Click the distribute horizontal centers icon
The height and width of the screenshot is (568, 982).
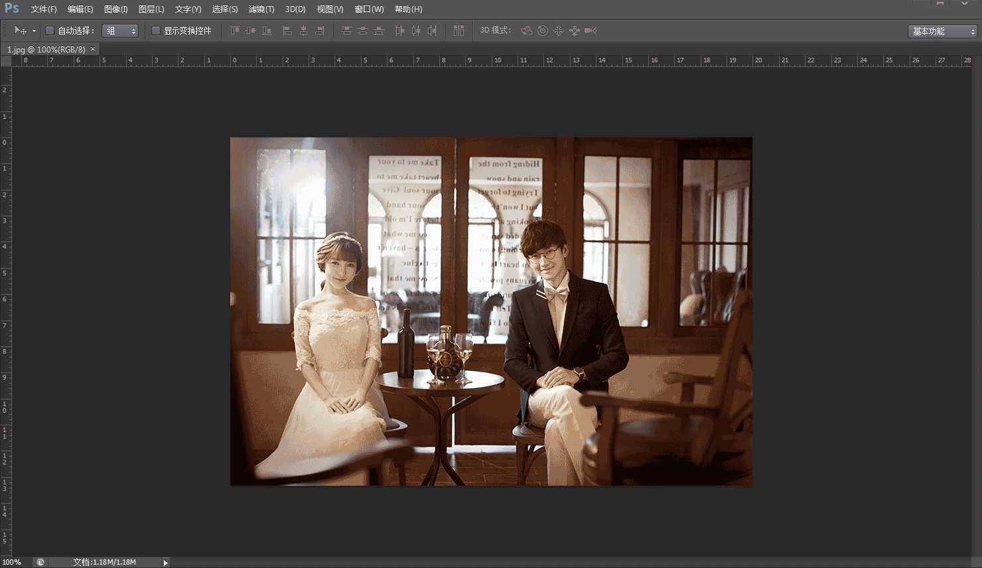click(416, 31)
